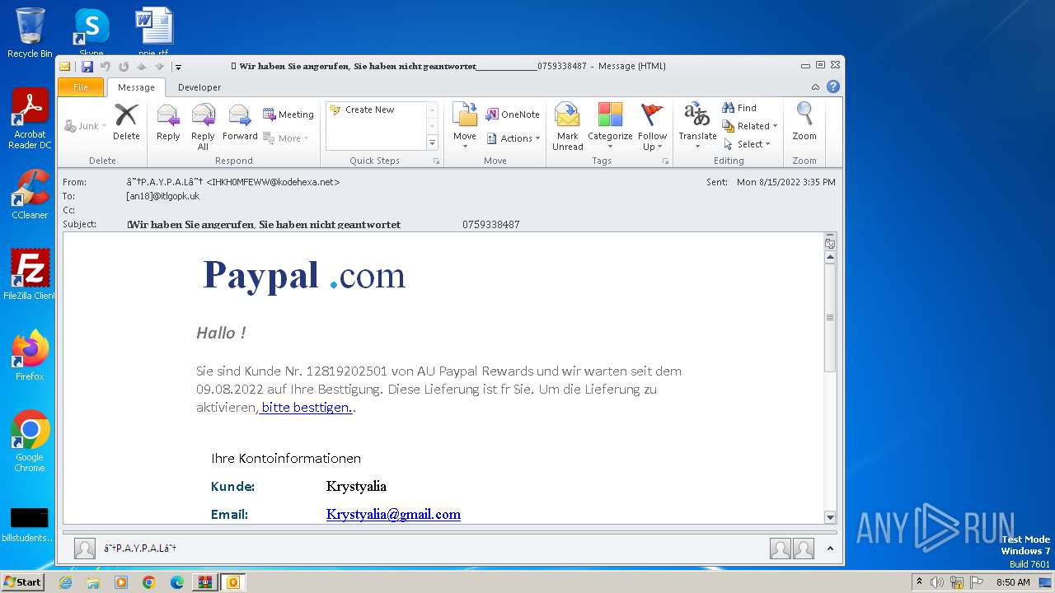Click the volume icon in the system tray

point(937,582)
